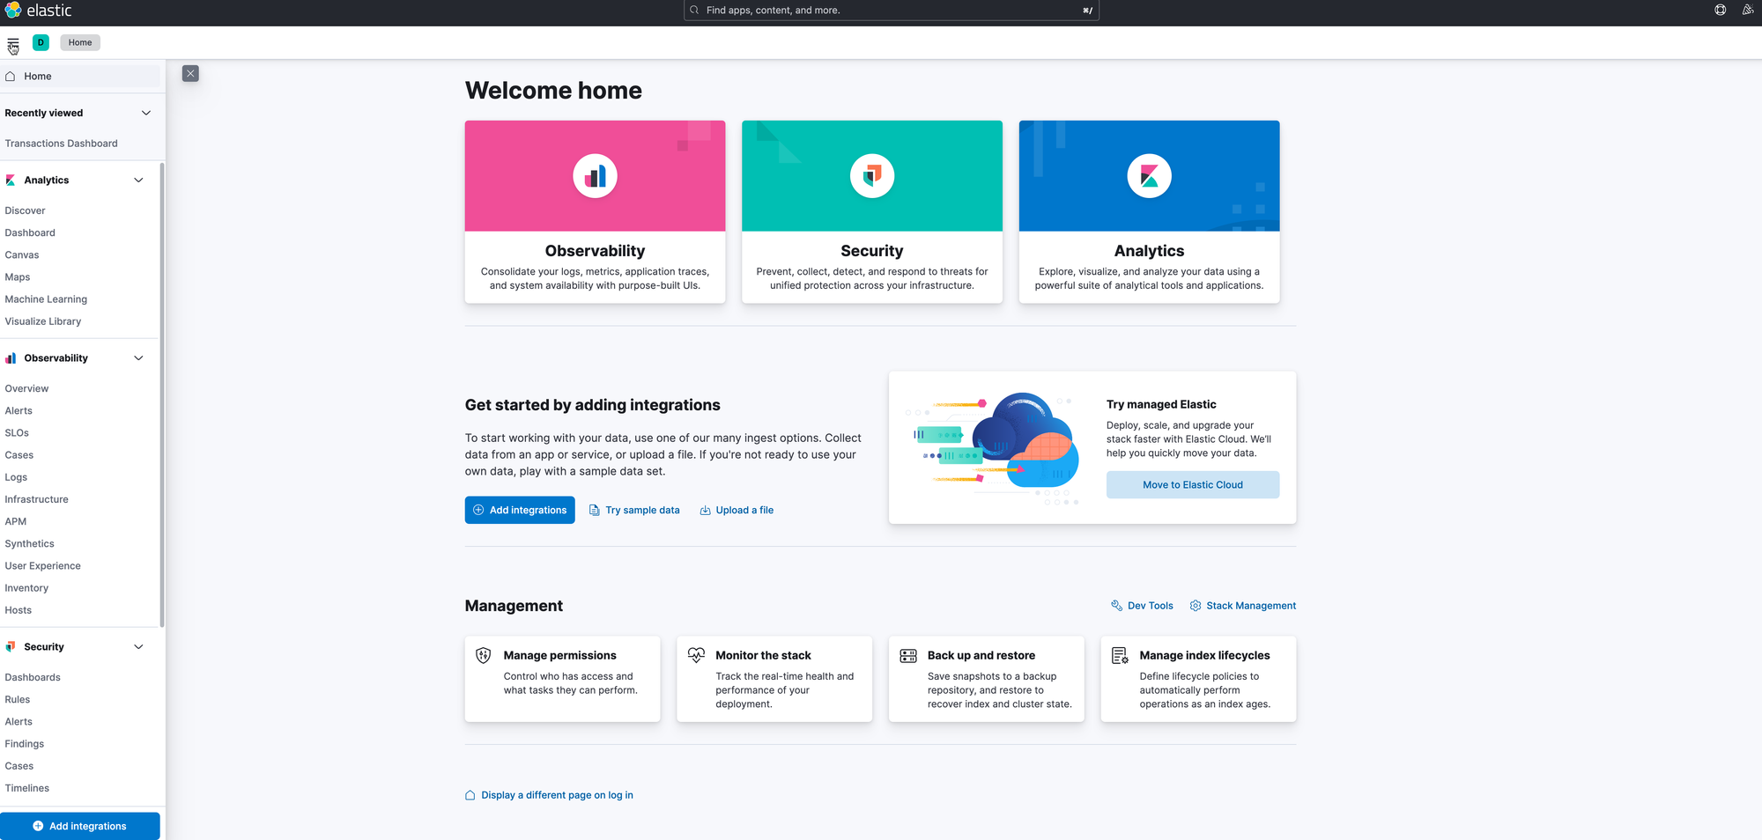The image size is (1762, 840).
Task: Open Logs in the sidebar
Action: pos(16,477)
